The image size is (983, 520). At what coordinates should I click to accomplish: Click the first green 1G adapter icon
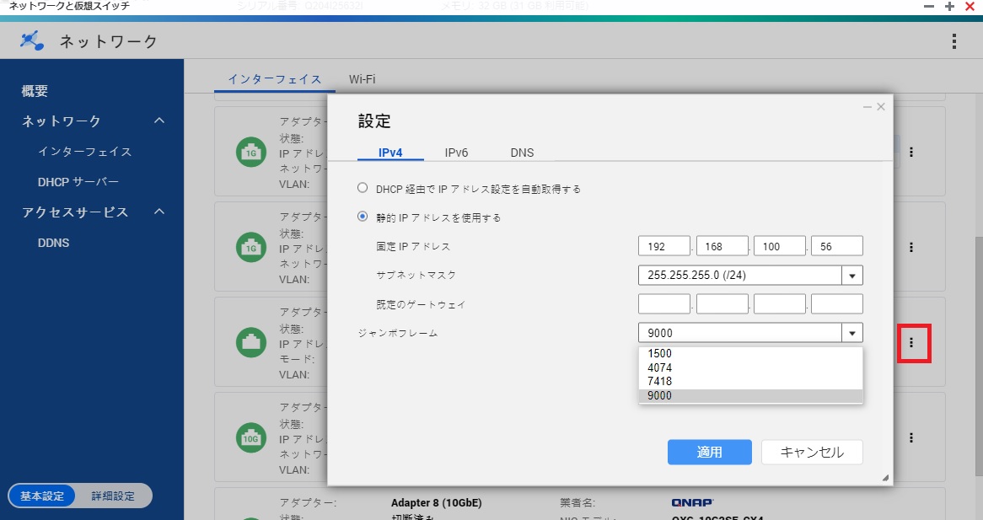pyautogui.click(x=249, y=153)
